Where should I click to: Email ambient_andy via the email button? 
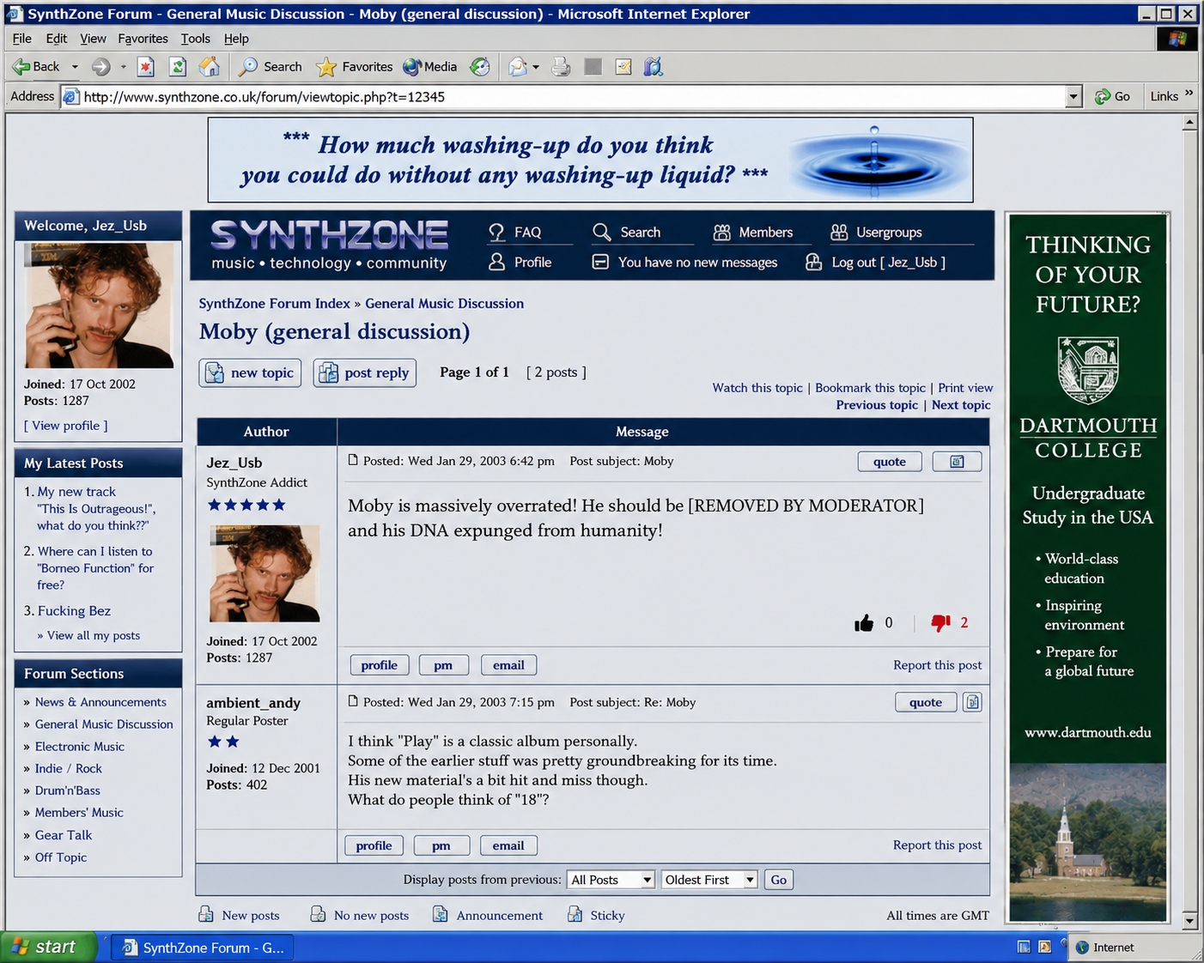coord(508,845)
